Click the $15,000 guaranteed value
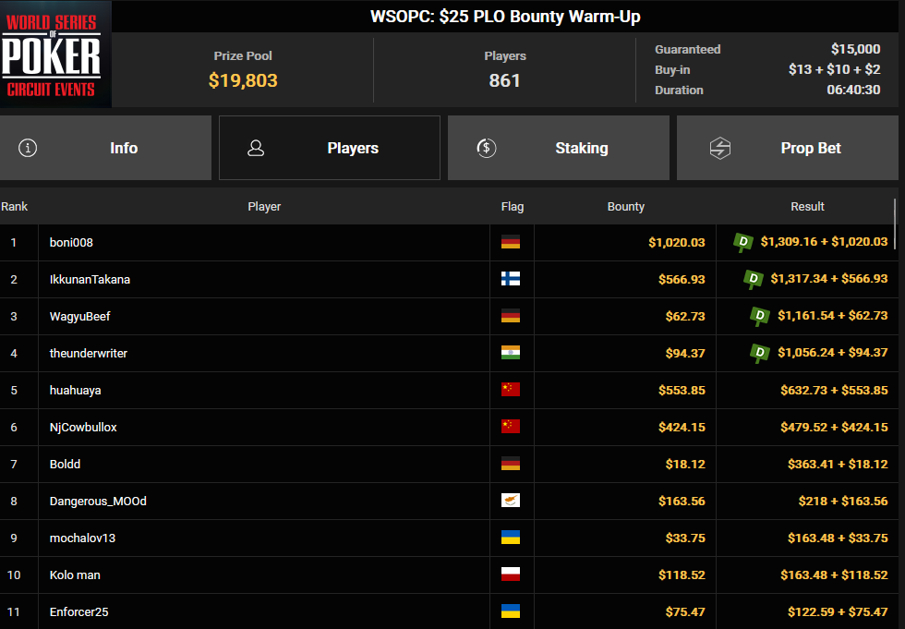This screenshot has width=905, height=629. click(x=855, y=49)
